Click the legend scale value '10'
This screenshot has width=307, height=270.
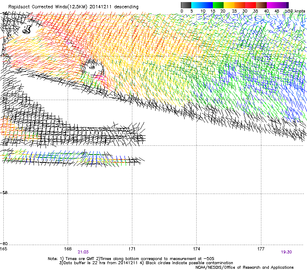click(203, 11)
